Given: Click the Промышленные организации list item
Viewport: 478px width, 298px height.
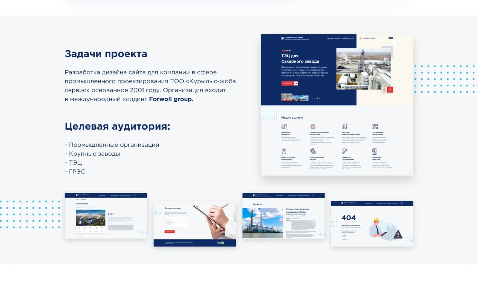Looking at the screenshot, I should click(112, 145).
